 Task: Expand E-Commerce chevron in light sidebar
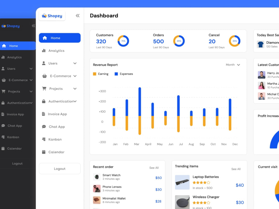coord(75,76)
